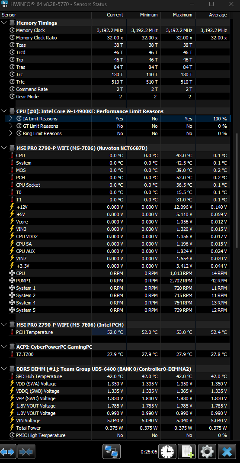
Task: Click the clock icon beside Tcas
Action: [x=12, y=45]
